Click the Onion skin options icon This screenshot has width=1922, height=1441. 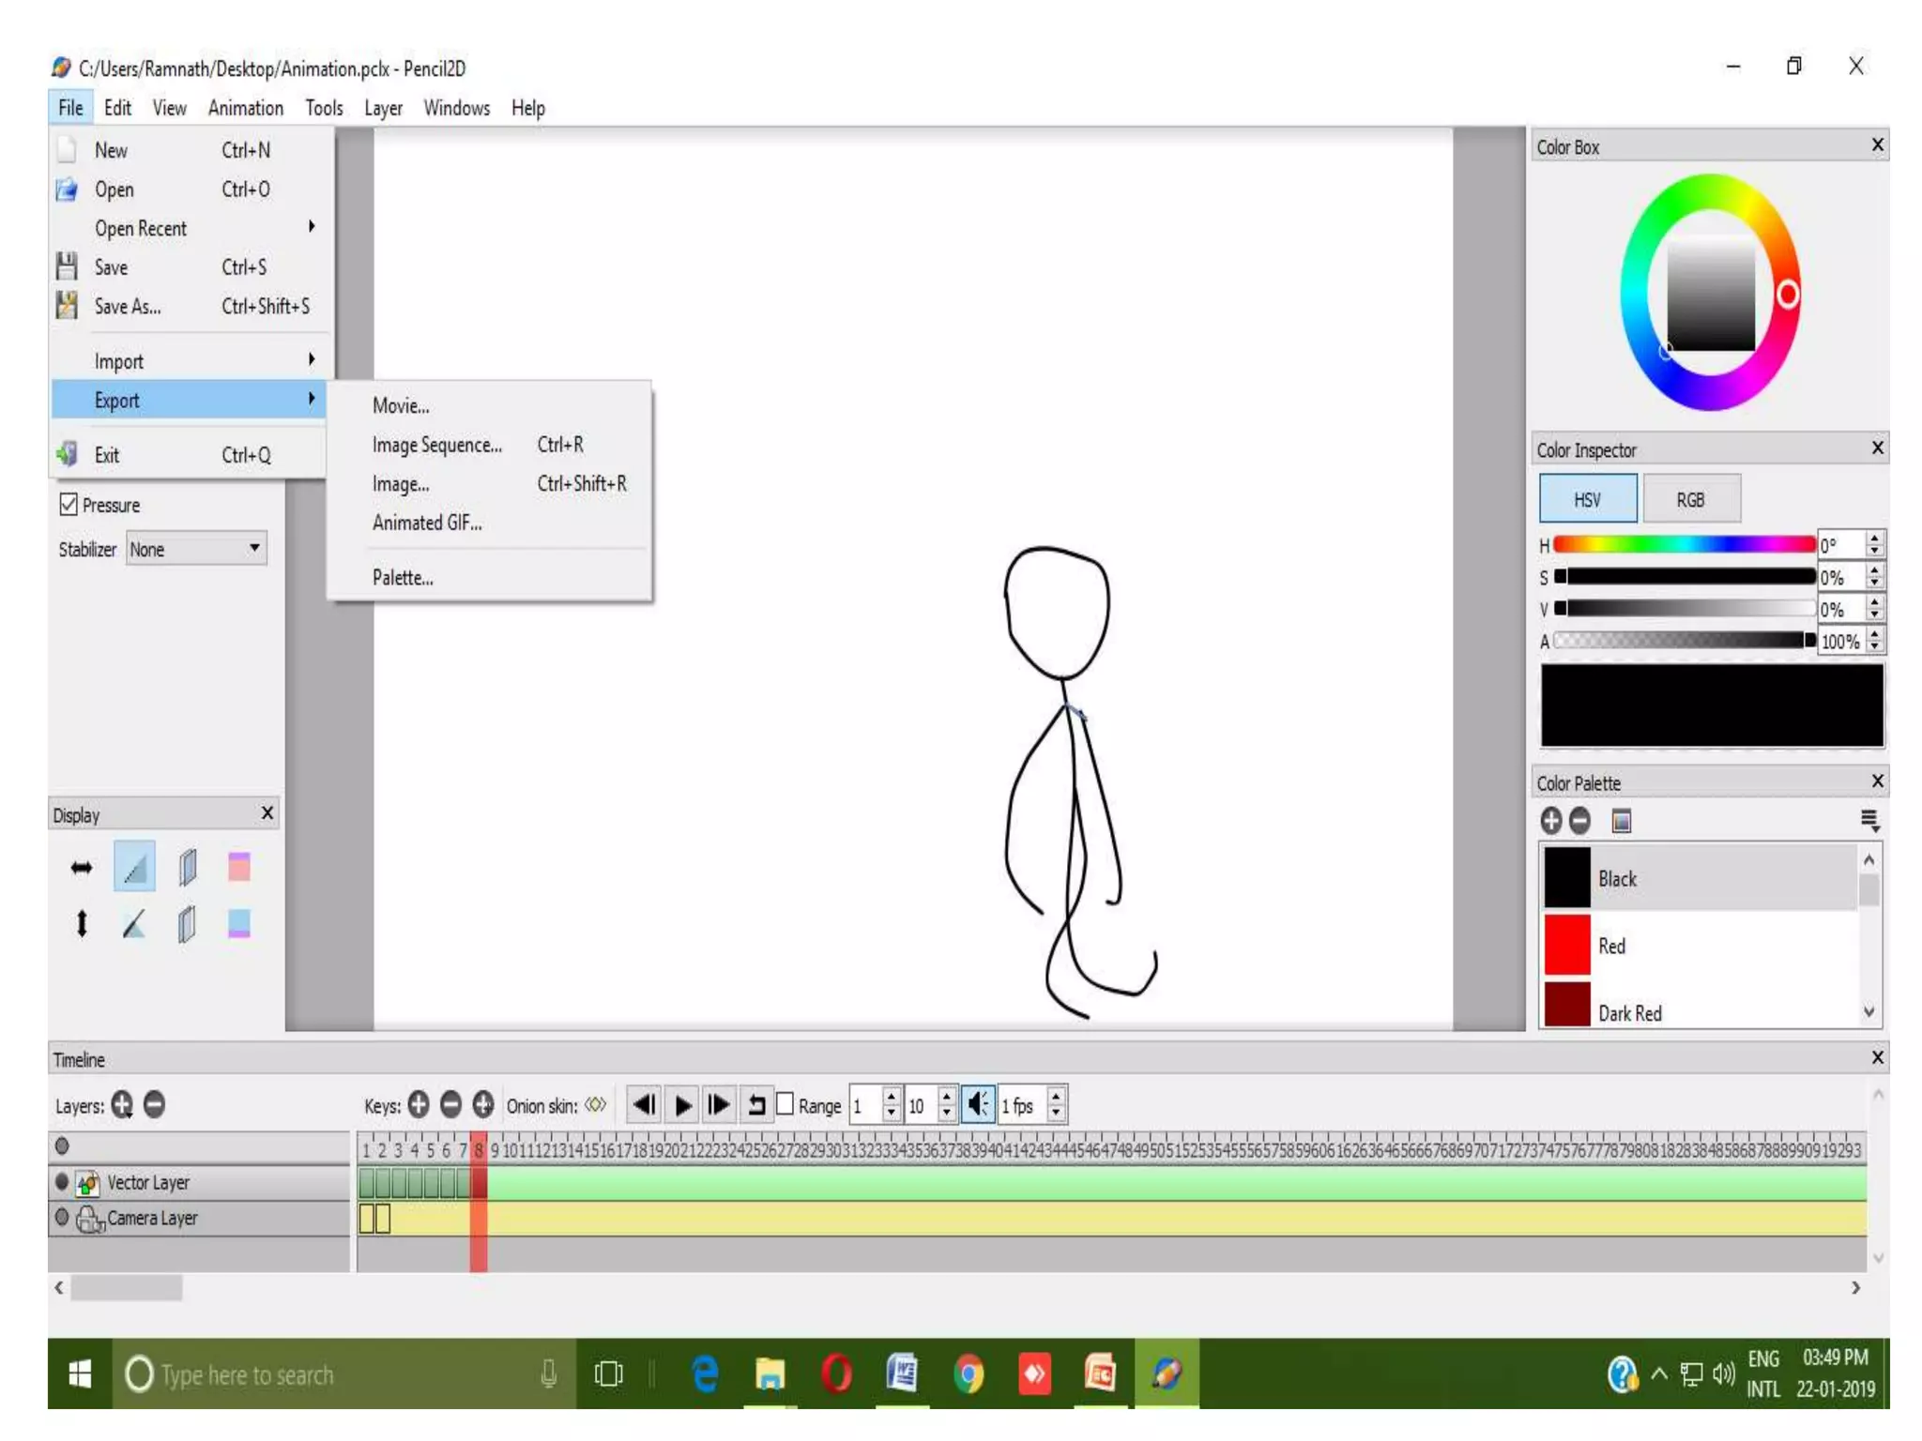point(596,1105)
